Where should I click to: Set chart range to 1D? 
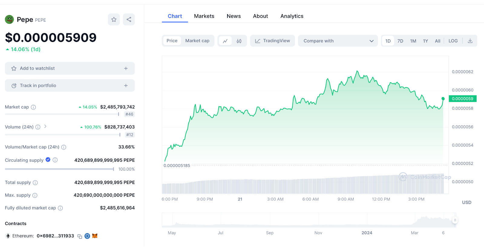388,41
